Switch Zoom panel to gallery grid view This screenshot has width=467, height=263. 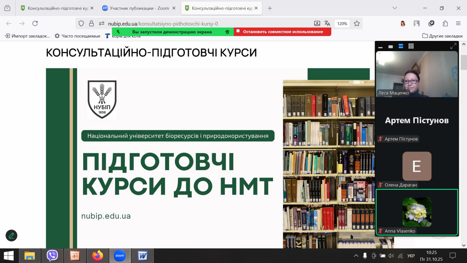click(x=411, y=46)
